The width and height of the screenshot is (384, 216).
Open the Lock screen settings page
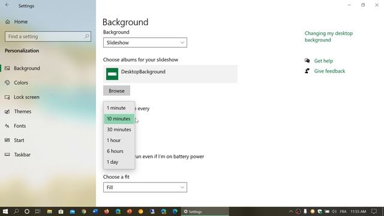pos(26,97)
